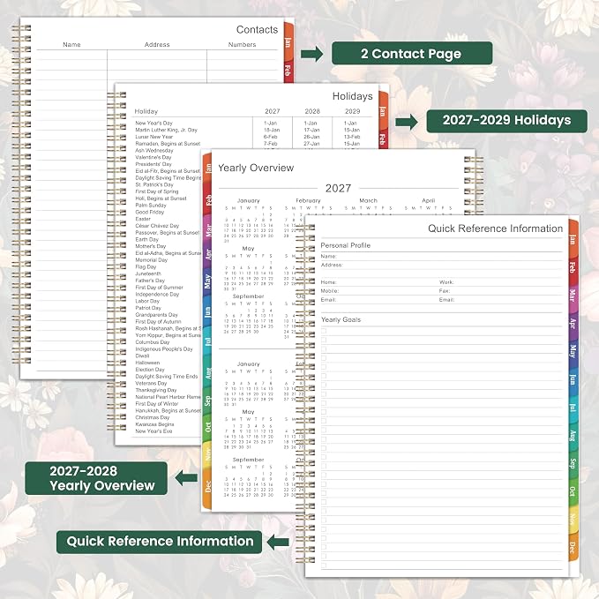Click the Address: field in Personal Profile

(442, 265)
